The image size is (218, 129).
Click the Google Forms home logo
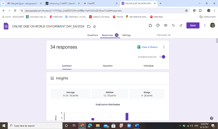point(6,26)
